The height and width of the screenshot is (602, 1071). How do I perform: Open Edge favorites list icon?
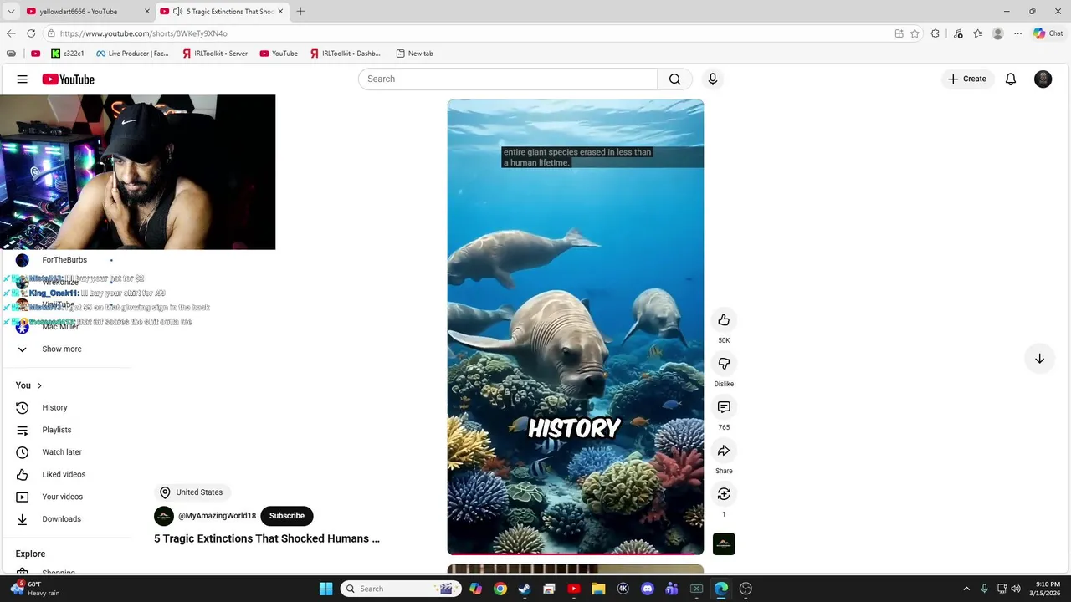pyautogui.click(x=977, y=33)
